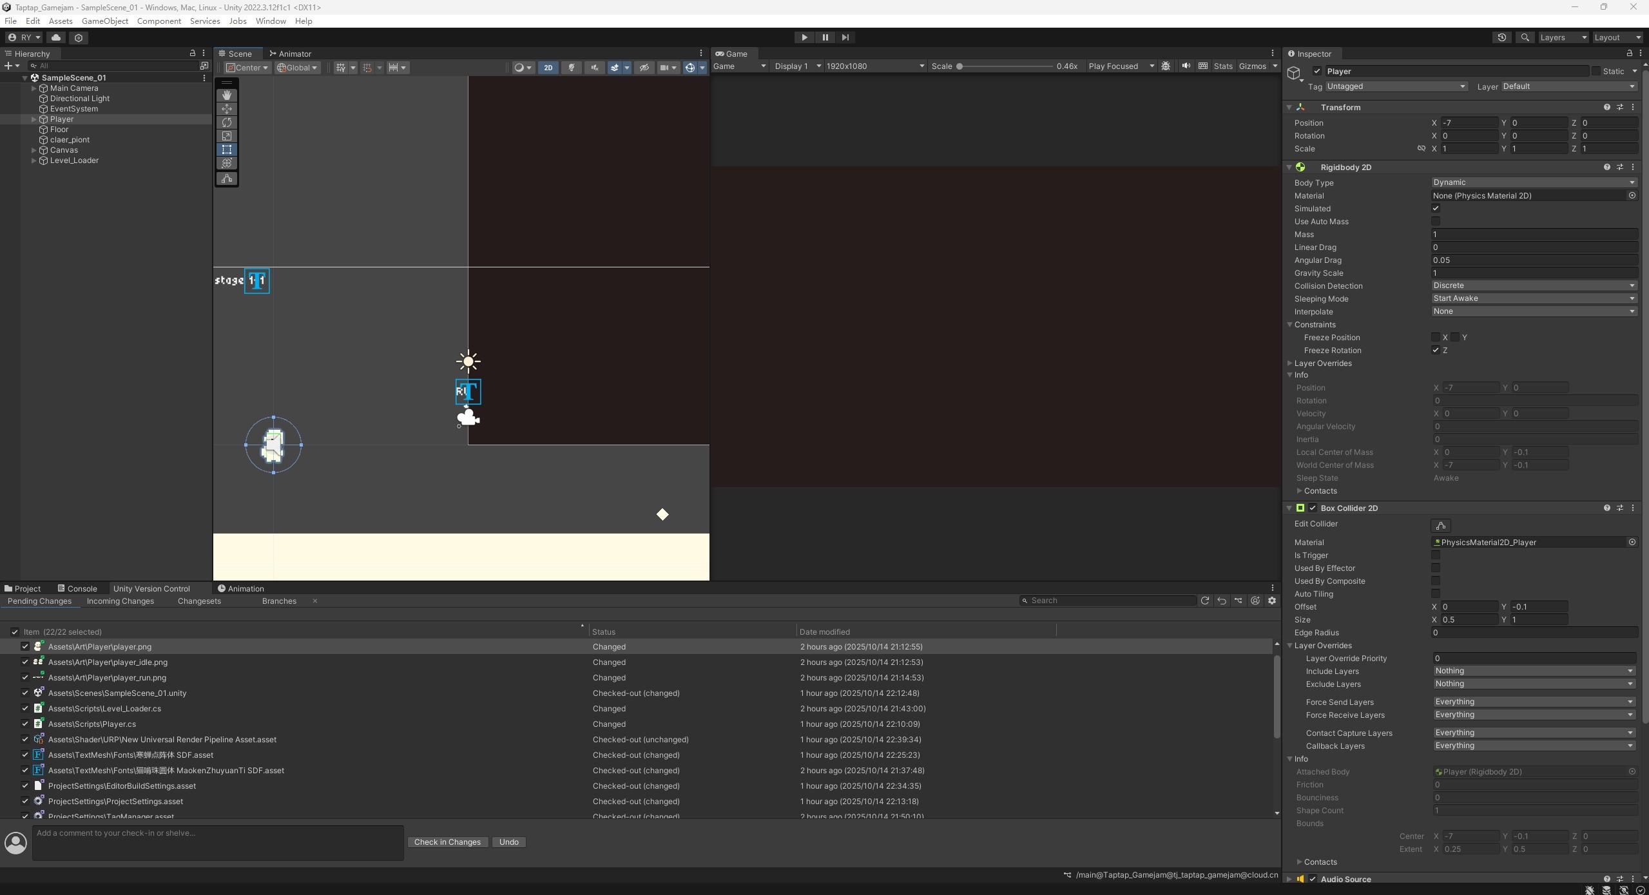
Task: Open the GameObject menu
Action: coord(104,21)
